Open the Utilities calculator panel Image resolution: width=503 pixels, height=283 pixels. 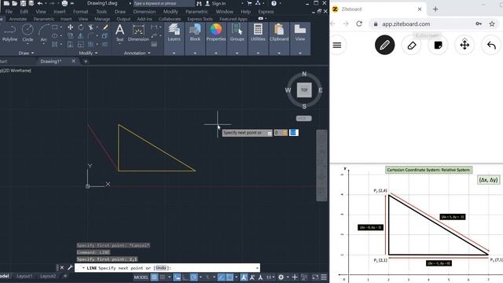pos(258,33)
